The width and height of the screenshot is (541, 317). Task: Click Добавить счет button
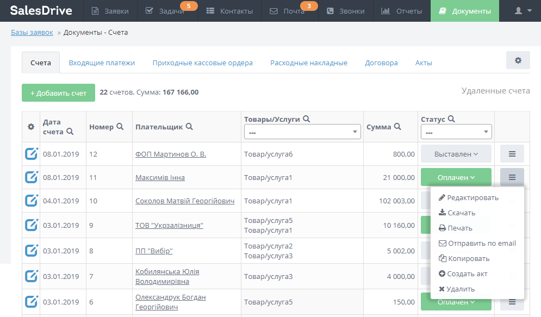pyautogui.click(x=58, y=93)
